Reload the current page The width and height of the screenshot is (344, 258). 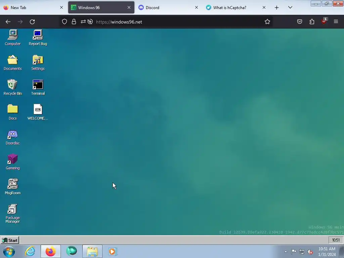[32, 22]
